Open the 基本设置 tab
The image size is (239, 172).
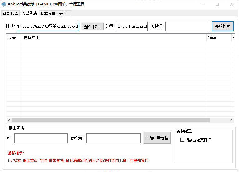(48, 13)
